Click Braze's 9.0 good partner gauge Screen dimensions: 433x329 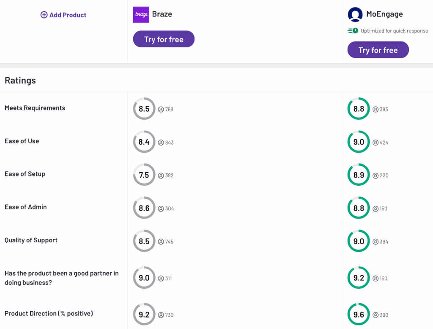pyautogui.click(x=144, y=278)
